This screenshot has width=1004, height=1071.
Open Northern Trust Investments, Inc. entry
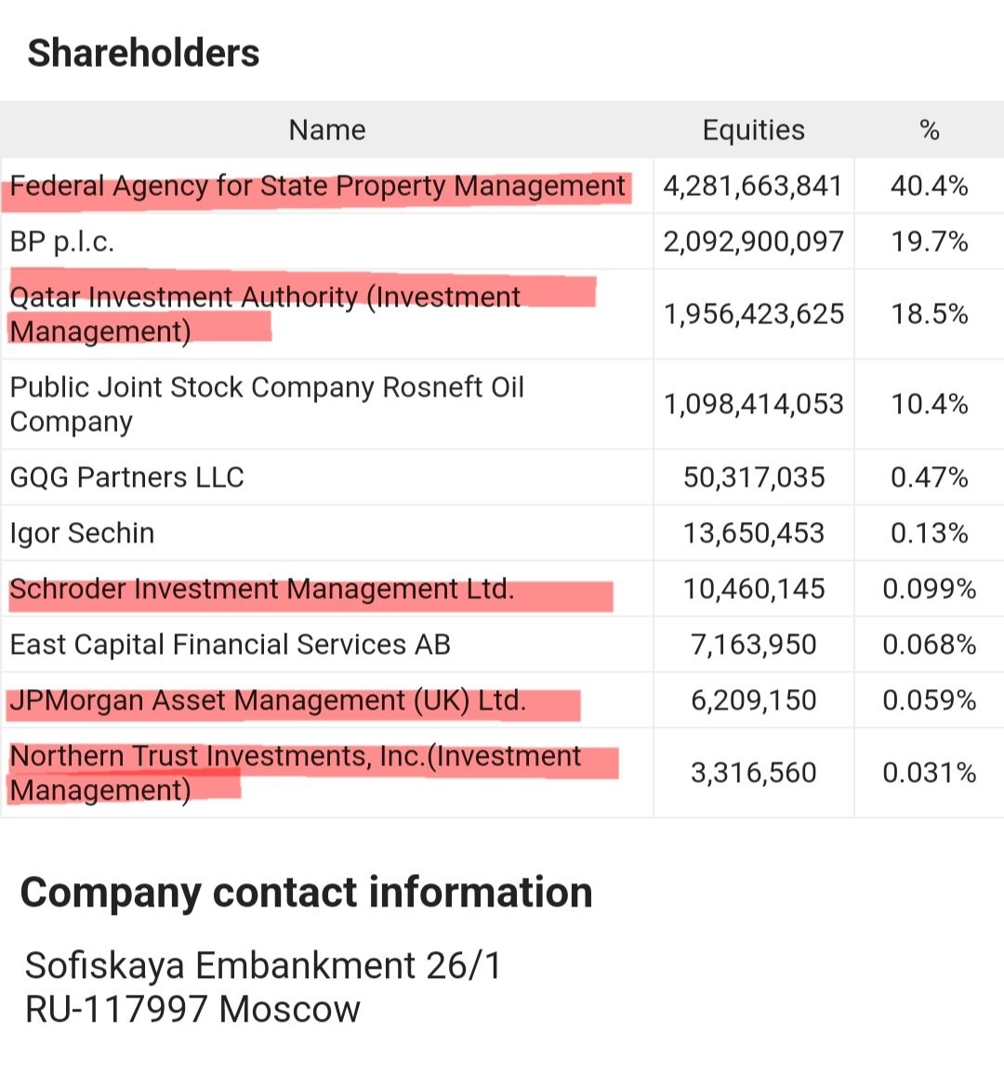[x=295, y=773]
